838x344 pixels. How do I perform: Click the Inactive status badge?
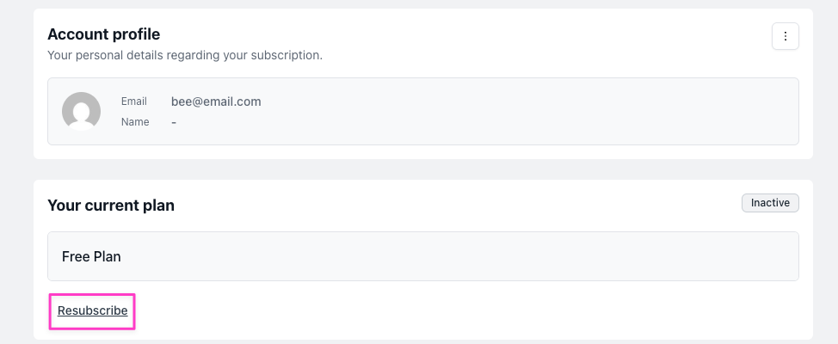click(x=770, y=203)
